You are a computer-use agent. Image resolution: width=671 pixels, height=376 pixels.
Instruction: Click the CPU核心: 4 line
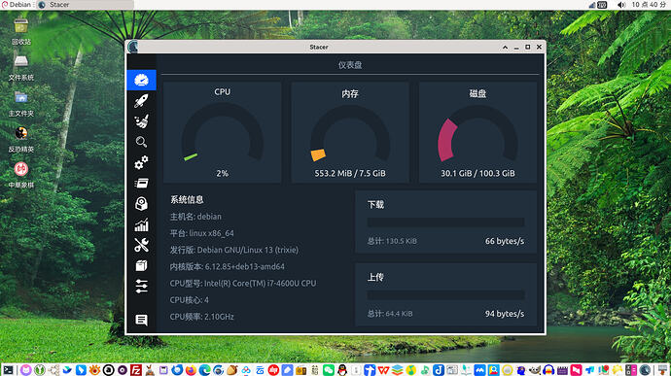click(190, 300)
